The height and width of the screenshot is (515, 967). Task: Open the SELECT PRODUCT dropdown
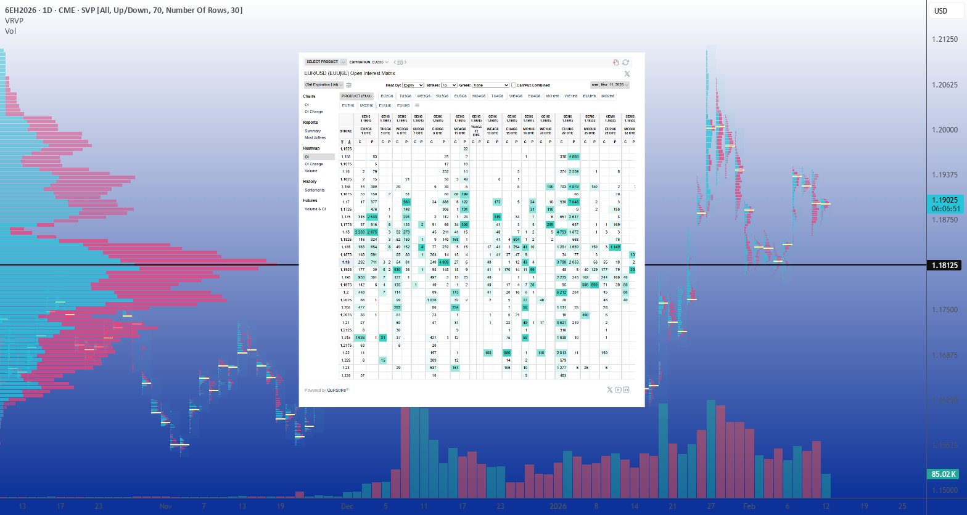326,62
